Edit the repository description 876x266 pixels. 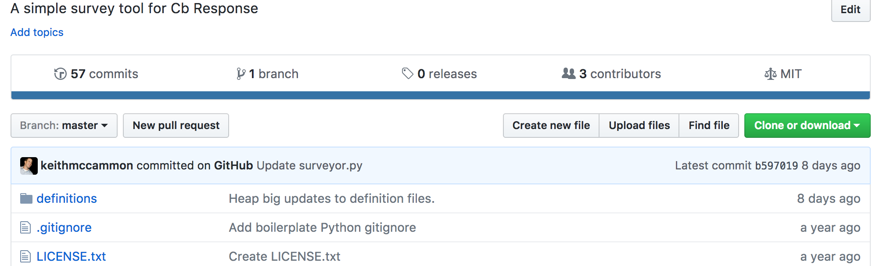click(850, 10)
